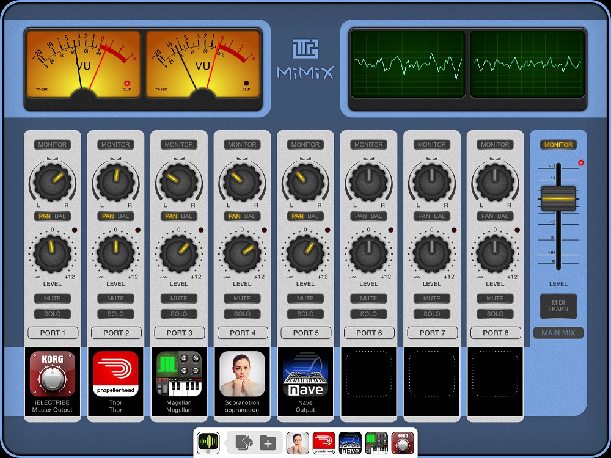Open the Nave icon on Port 5

[305, 374]
